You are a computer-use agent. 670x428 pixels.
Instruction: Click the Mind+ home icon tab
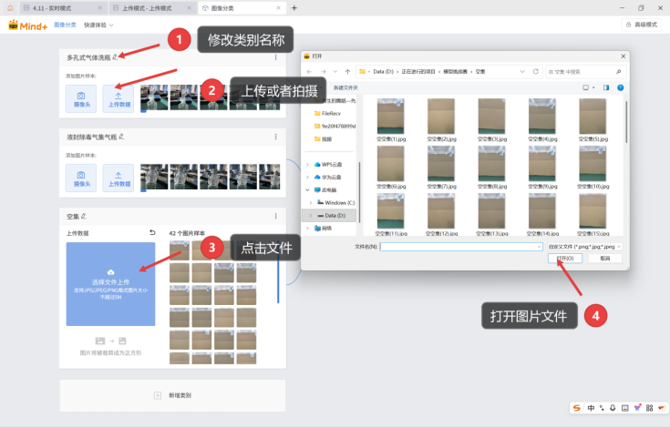coord(10,7)
